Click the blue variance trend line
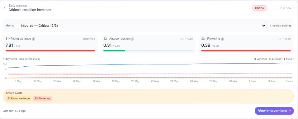 150,64
